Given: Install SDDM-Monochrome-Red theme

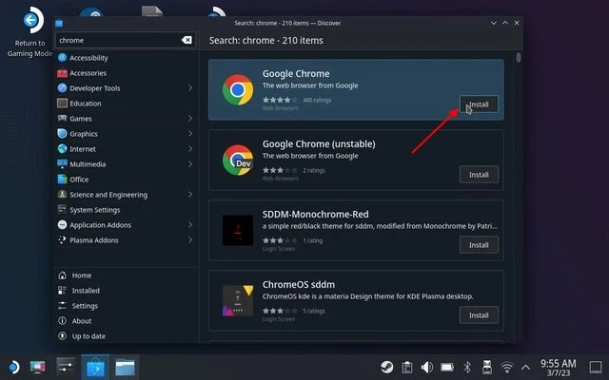Looking at the screenshot, I should [x=479, y=245].
